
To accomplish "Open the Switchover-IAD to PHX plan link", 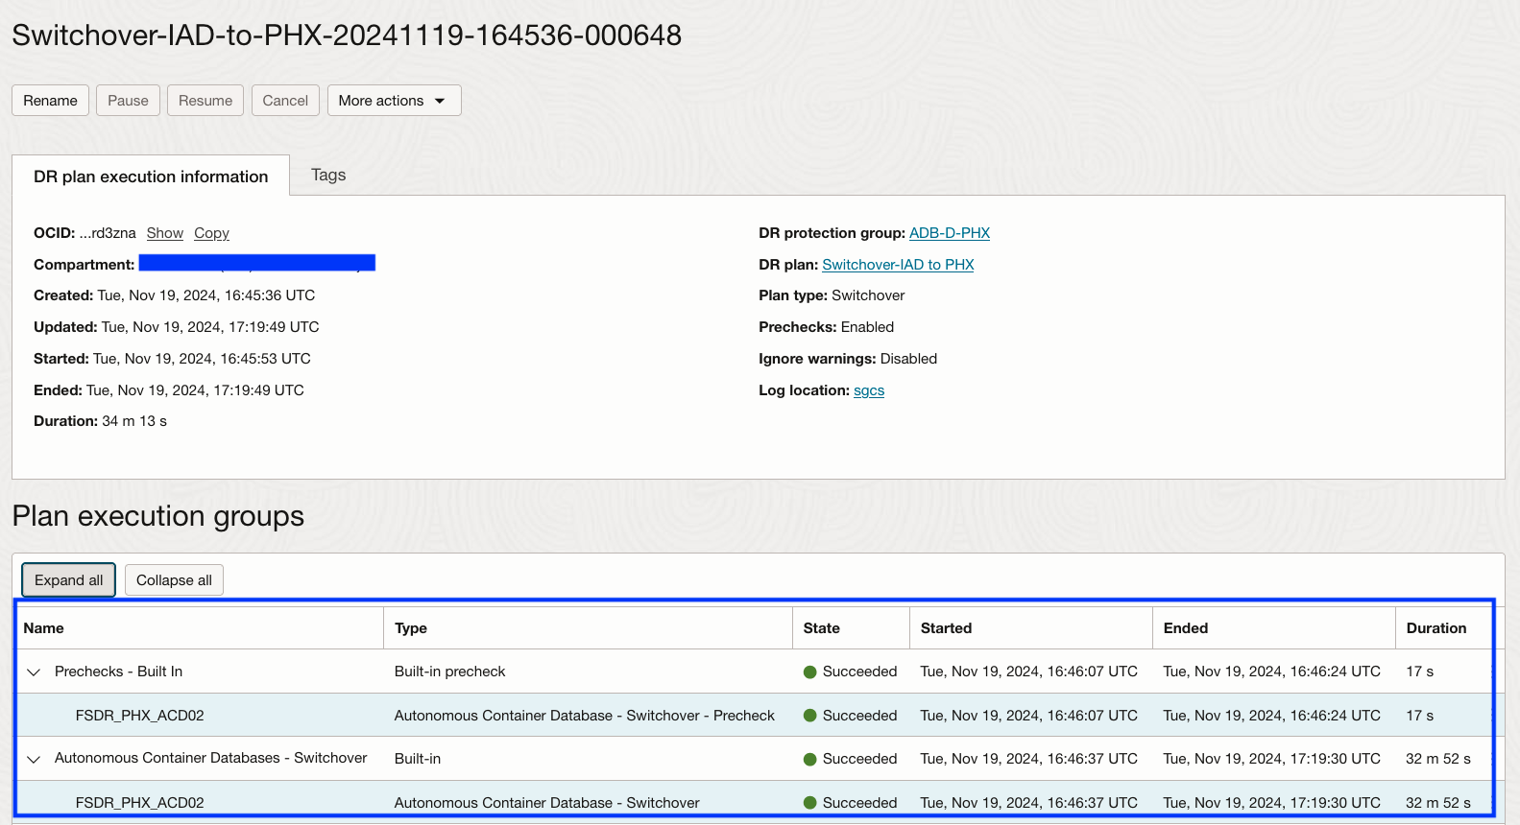I will (898, 265).
